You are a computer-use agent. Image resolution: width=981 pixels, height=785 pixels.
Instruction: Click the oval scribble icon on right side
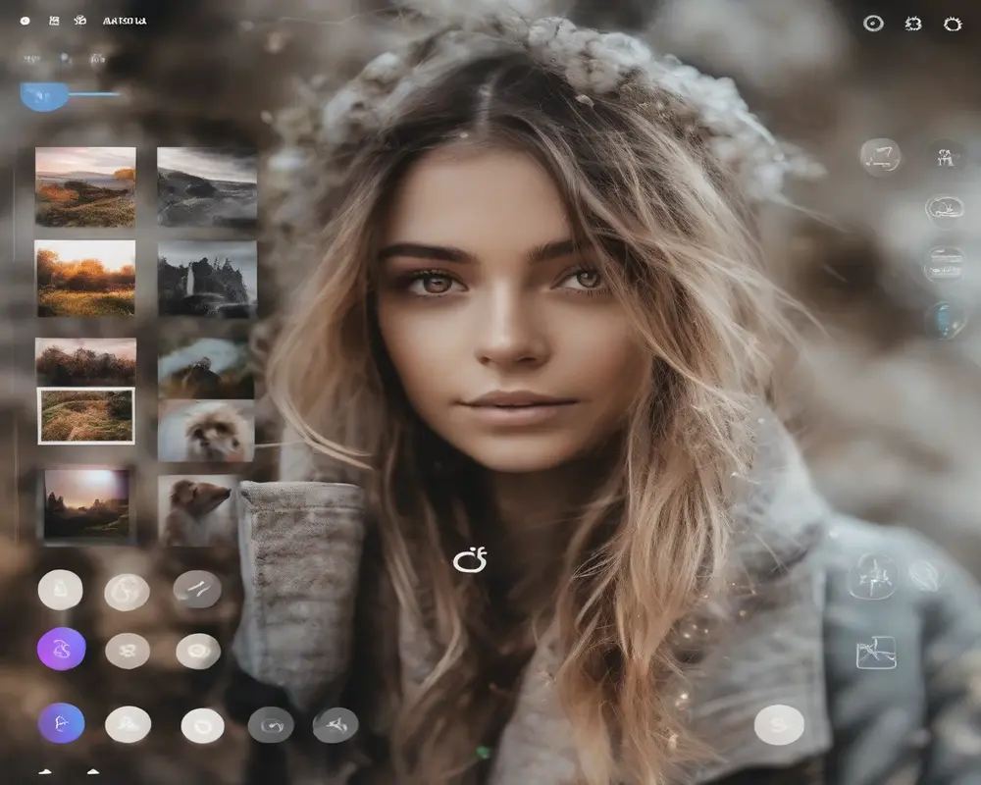click(x=945, y=210)
